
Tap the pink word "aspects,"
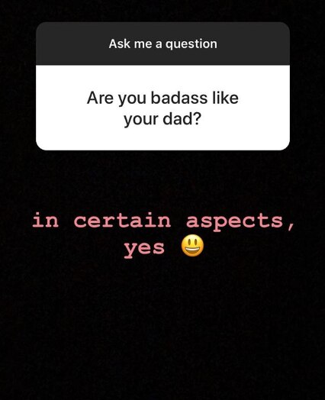[x=240, y=221]
